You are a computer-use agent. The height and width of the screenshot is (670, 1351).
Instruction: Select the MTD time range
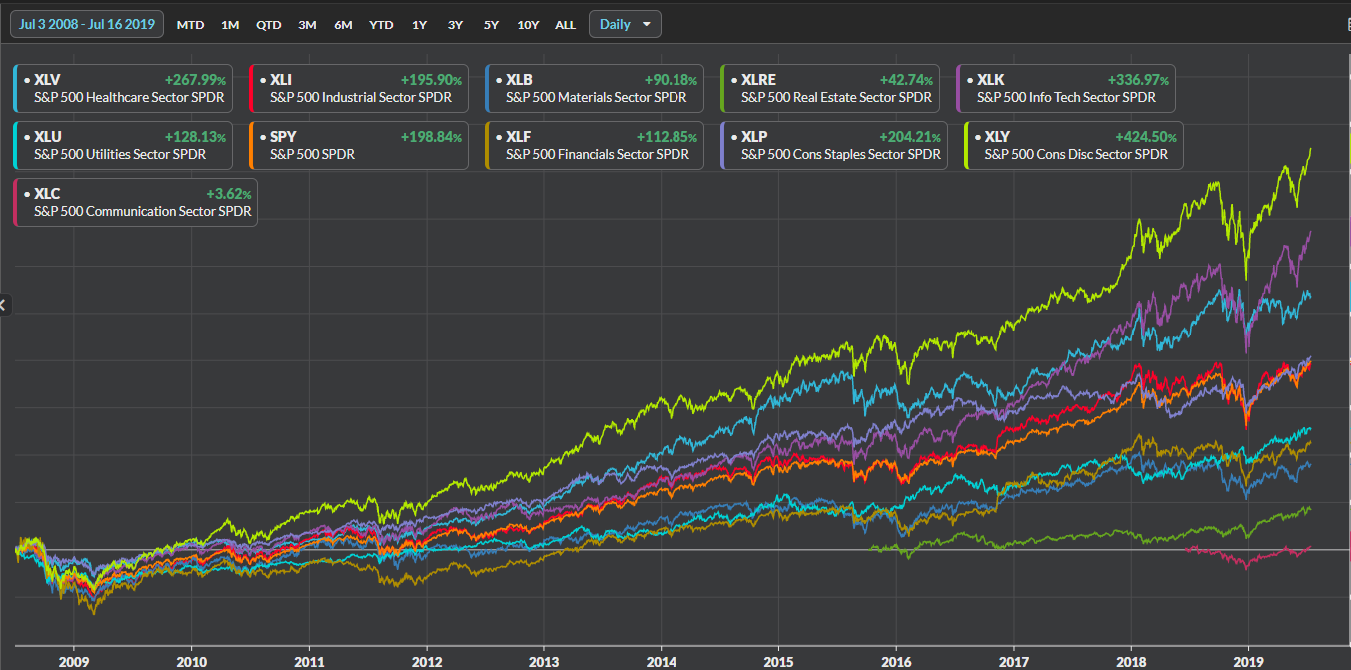tap(190, 25)
